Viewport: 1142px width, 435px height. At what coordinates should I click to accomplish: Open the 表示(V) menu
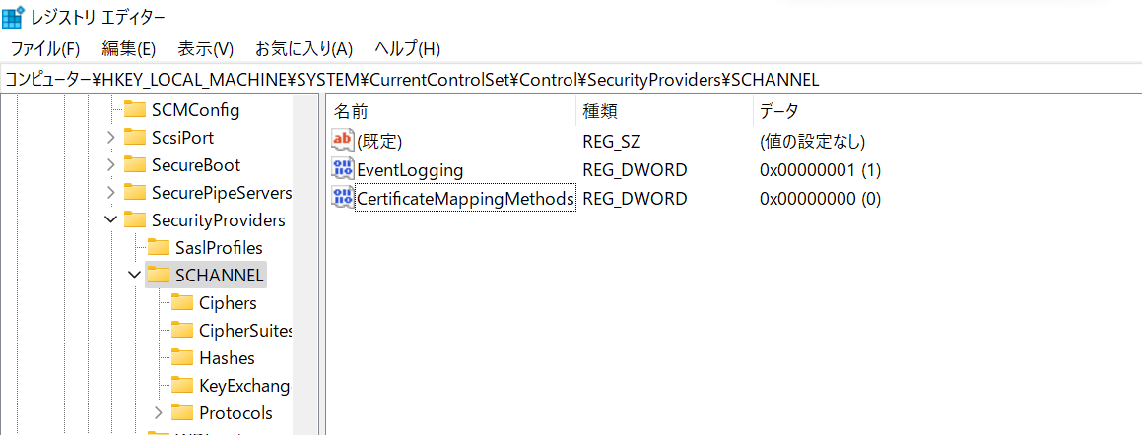(205, 48)
